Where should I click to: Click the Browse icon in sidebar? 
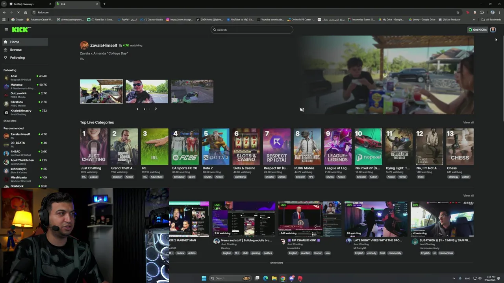coord(6,50)
